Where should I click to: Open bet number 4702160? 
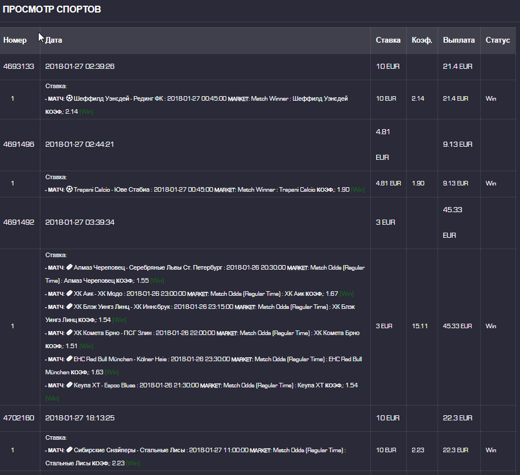(x=19, y=418)
